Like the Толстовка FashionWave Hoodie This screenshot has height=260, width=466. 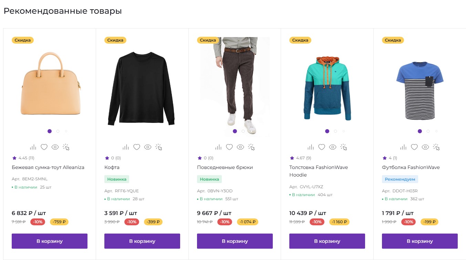pos(322,147)
